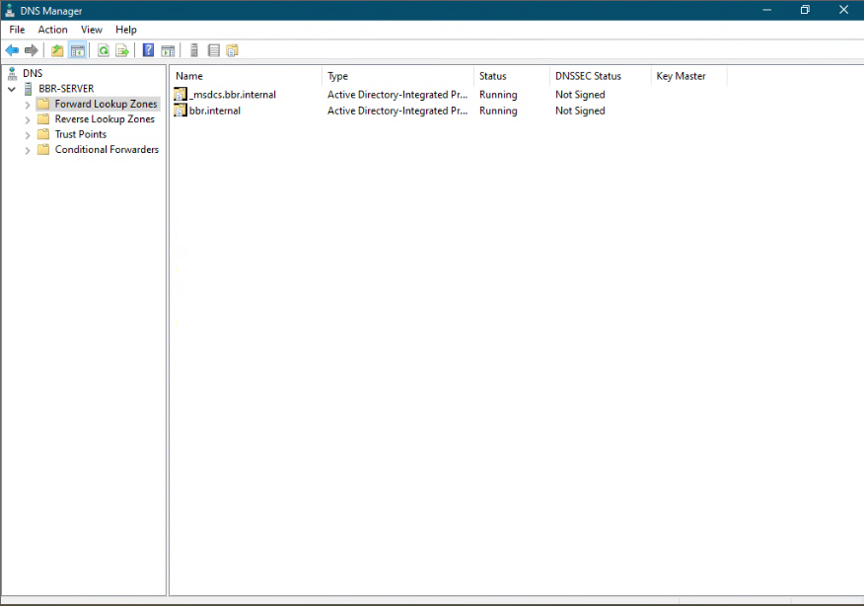Sort by the Name column header
The width and height of the screenshot is (864, 606).
(x=247, y=76)
